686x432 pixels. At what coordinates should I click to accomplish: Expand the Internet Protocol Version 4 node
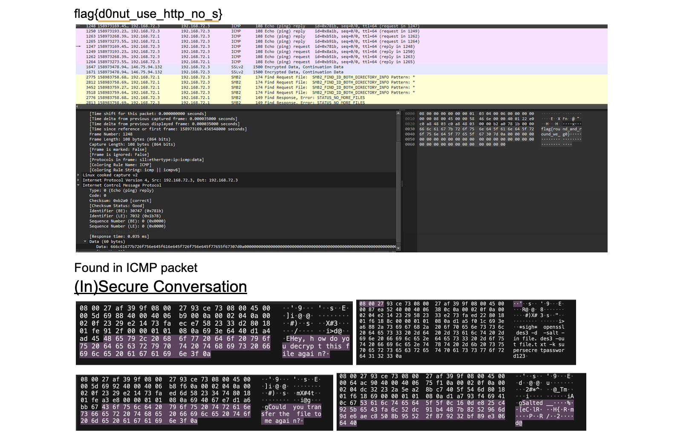pyautogui.click(x=78, y=180)
